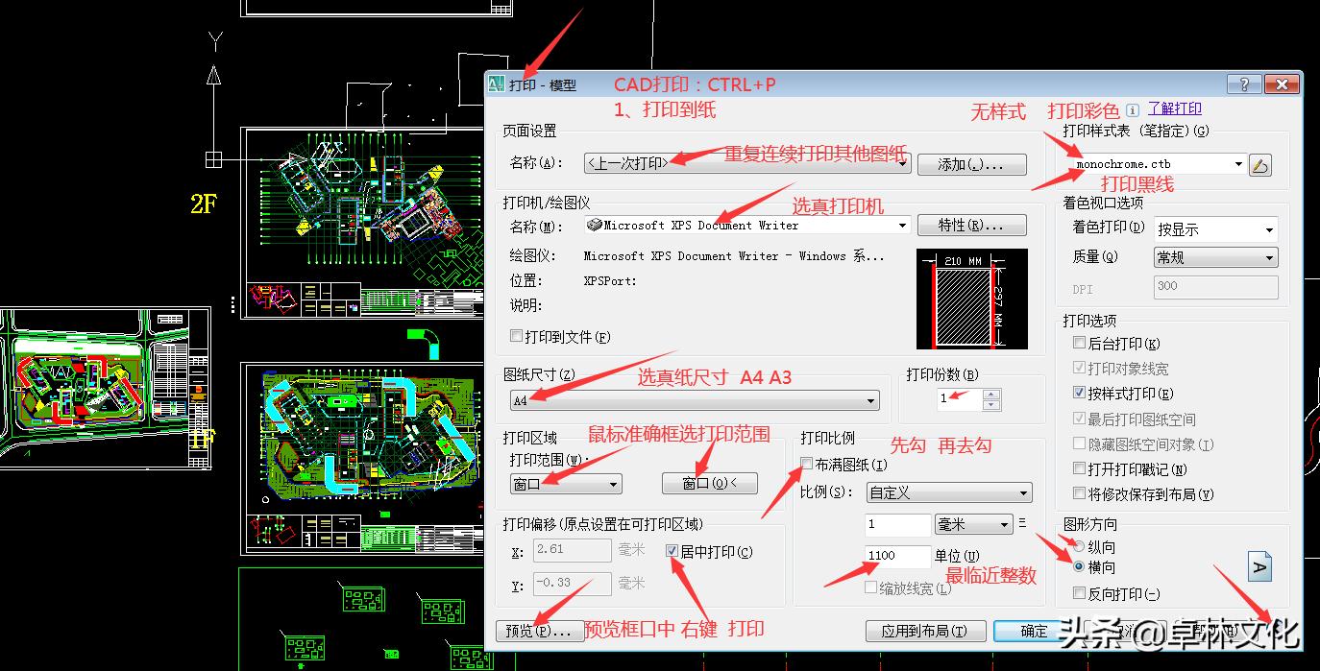Click the help question mark button
The height and width of the screenshot is (671, 1320).
coord(1243,84)
